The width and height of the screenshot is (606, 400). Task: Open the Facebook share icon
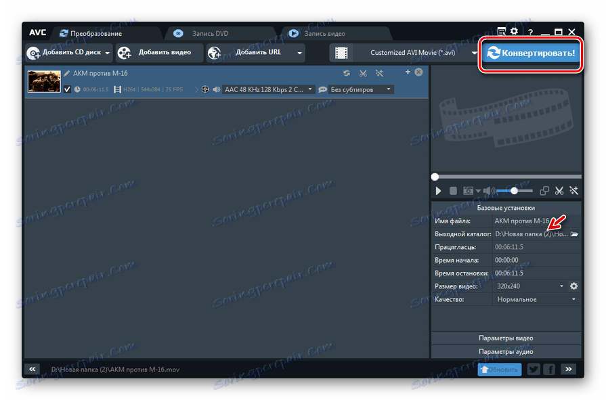click(549, 370)
